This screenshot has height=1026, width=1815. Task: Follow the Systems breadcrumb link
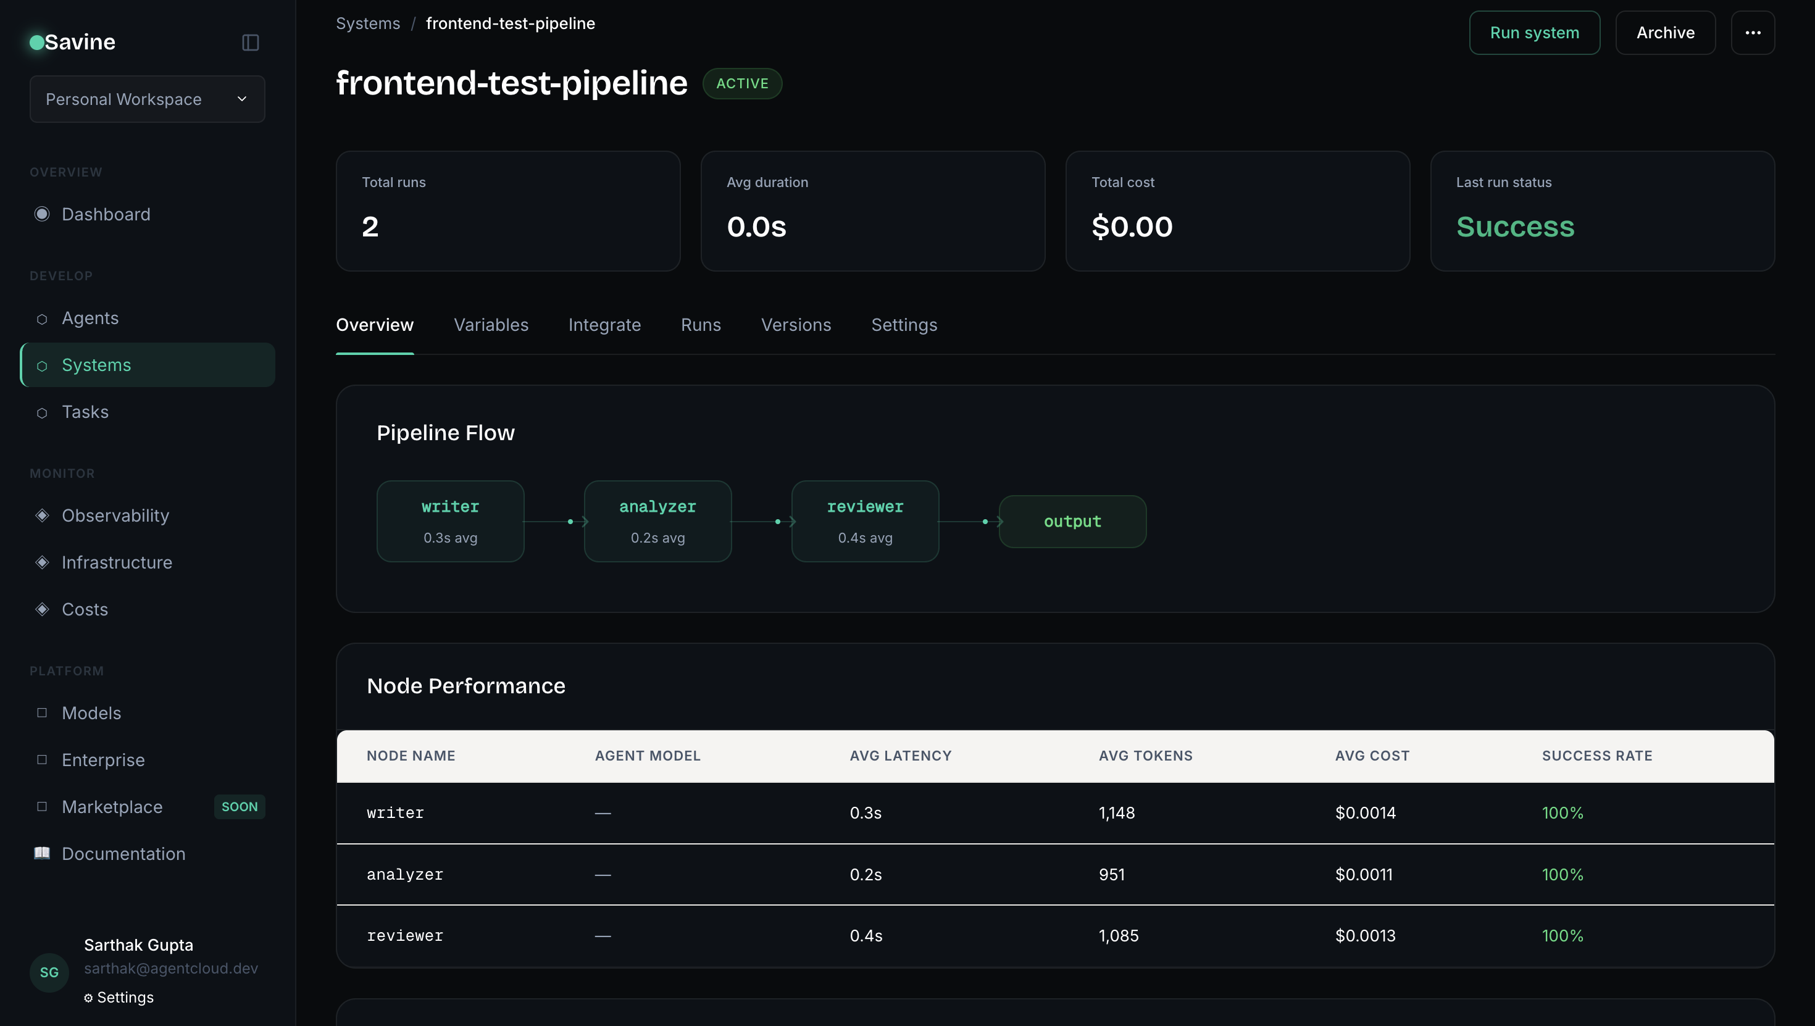368,23
